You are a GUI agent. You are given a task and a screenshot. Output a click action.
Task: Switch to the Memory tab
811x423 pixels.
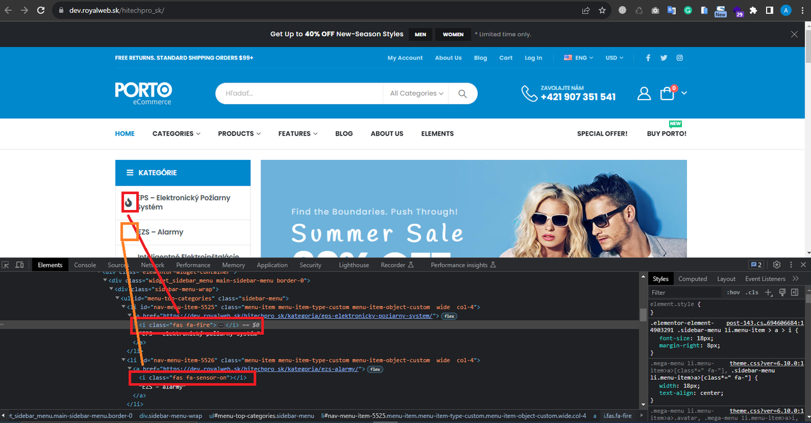pos(233,265)
